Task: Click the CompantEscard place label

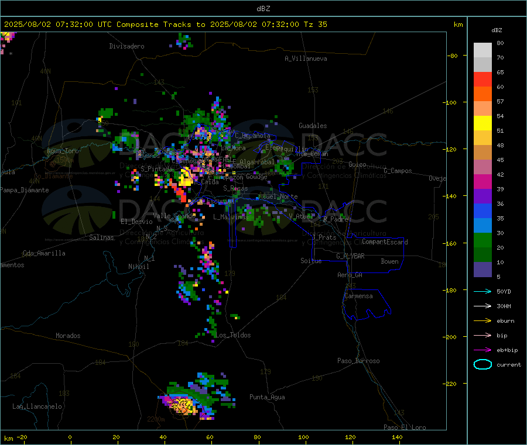Action: coord(385,242)
